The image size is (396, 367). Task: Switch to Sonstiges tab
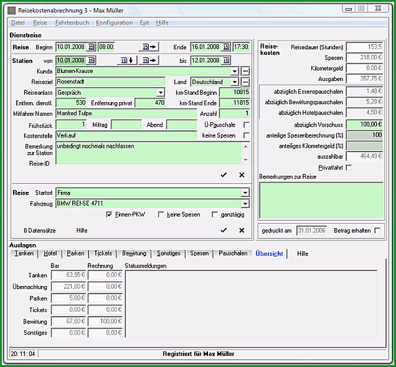169,254
